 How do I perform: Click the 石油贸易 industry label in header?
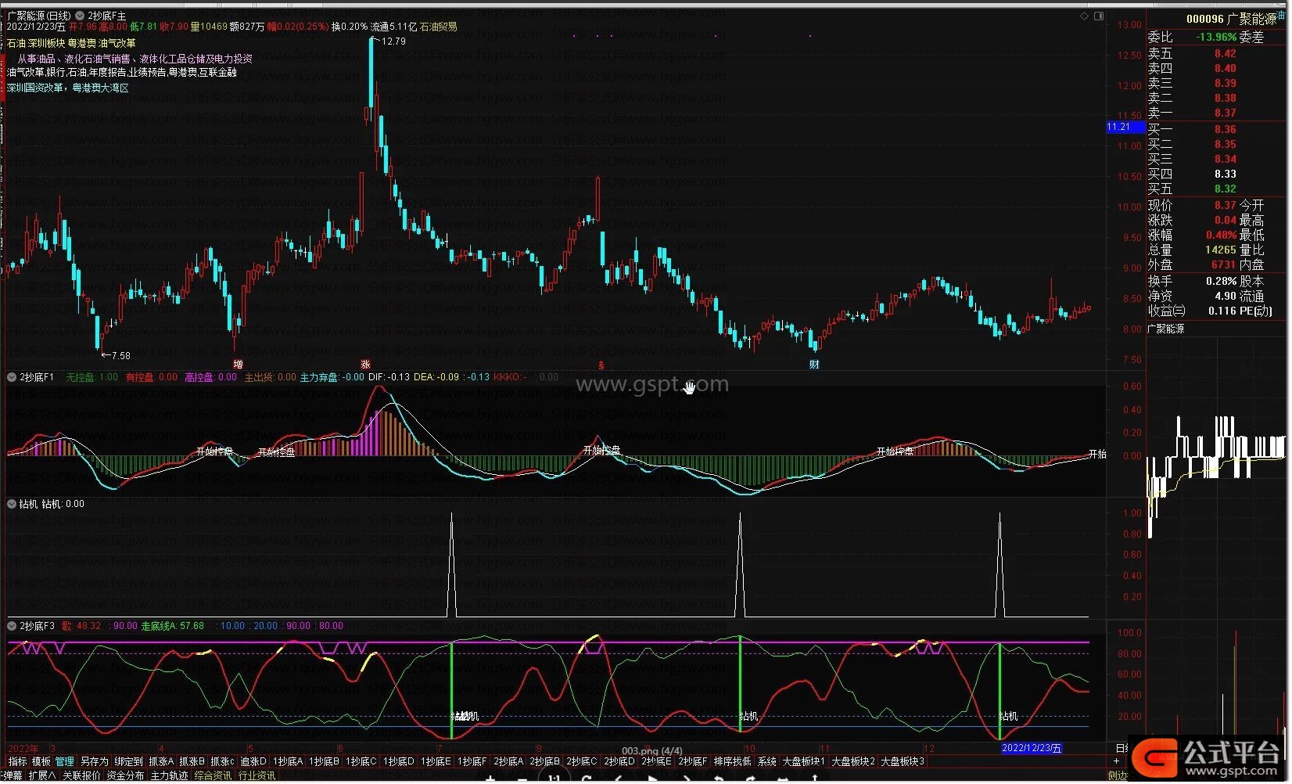(439, 27)
